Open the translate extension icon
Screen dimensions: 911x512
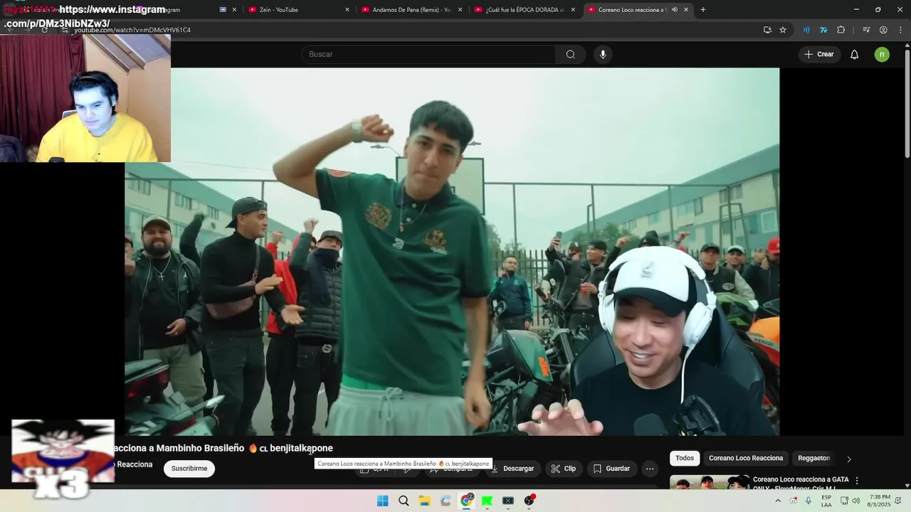(x=823, y=30)
